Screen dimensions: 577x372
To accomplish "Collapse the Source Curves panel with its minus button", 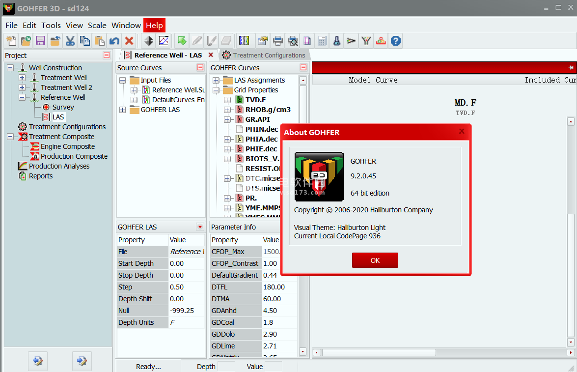I will 200,67.
